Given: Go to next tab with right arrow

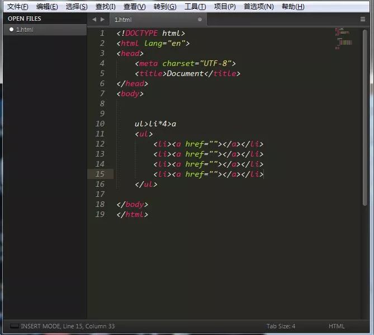Looking at the screenshot, I should coord(102,20).
